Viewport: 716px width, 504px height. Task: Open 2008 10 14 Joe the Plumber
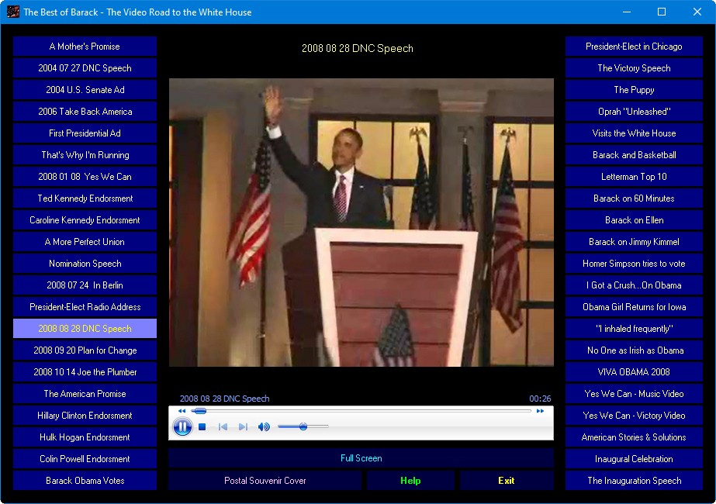[85, 371]
